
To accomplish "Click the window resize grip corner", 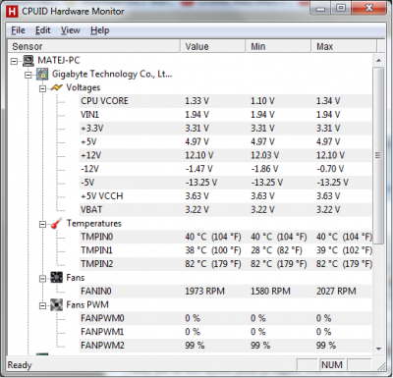I will coord(381,366).
